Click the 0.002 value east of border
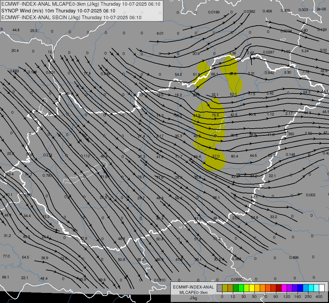The image size is (329, 303). [311, 195]
